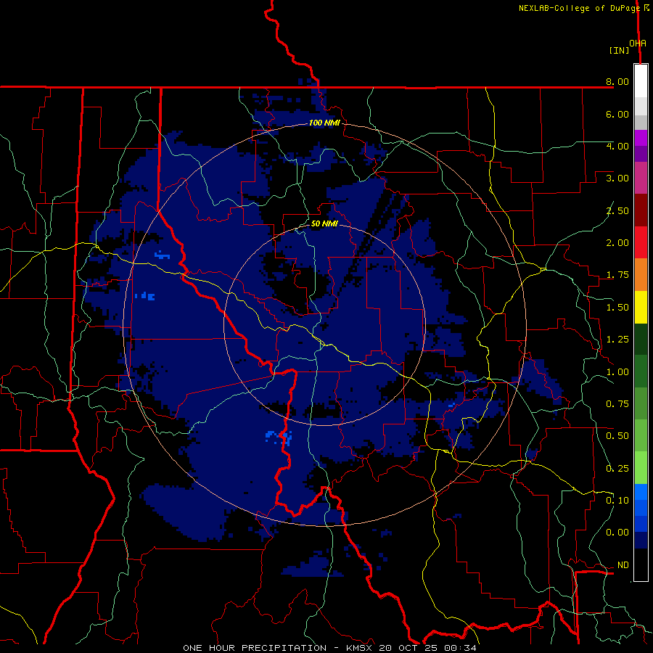Click the 8.00 legend value

[x=617, y=81]
